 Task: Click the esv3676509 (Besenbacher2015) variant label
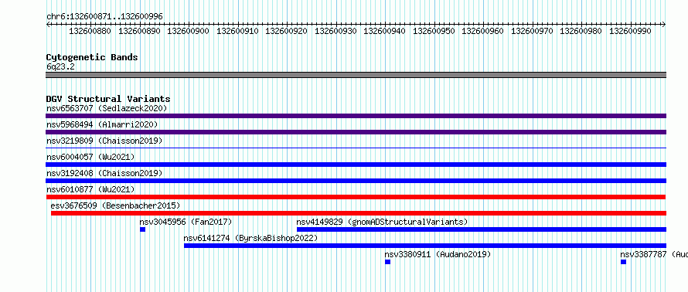point(115,205)
